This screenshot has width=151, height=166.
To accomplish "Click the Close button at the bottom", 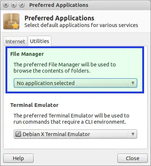I will 132,158.
